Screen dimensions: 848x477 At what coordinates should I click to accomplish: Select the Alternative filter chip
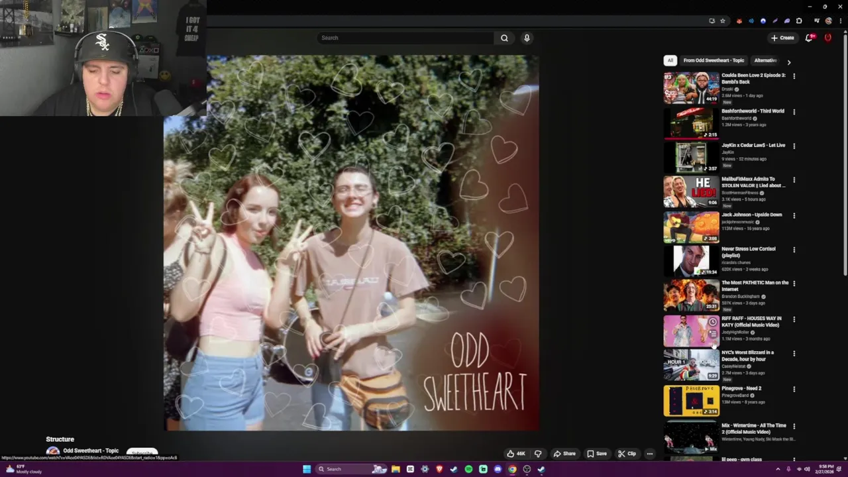(765, 60)
